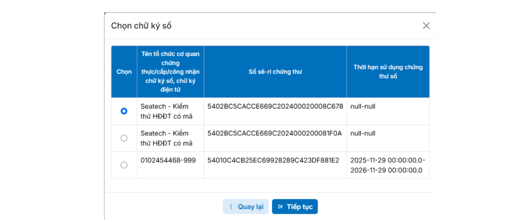Select the first Seatech certificate radio button
Image resolution: width=506 pixels, height=222 pixels.
click(x=124, y=111)
